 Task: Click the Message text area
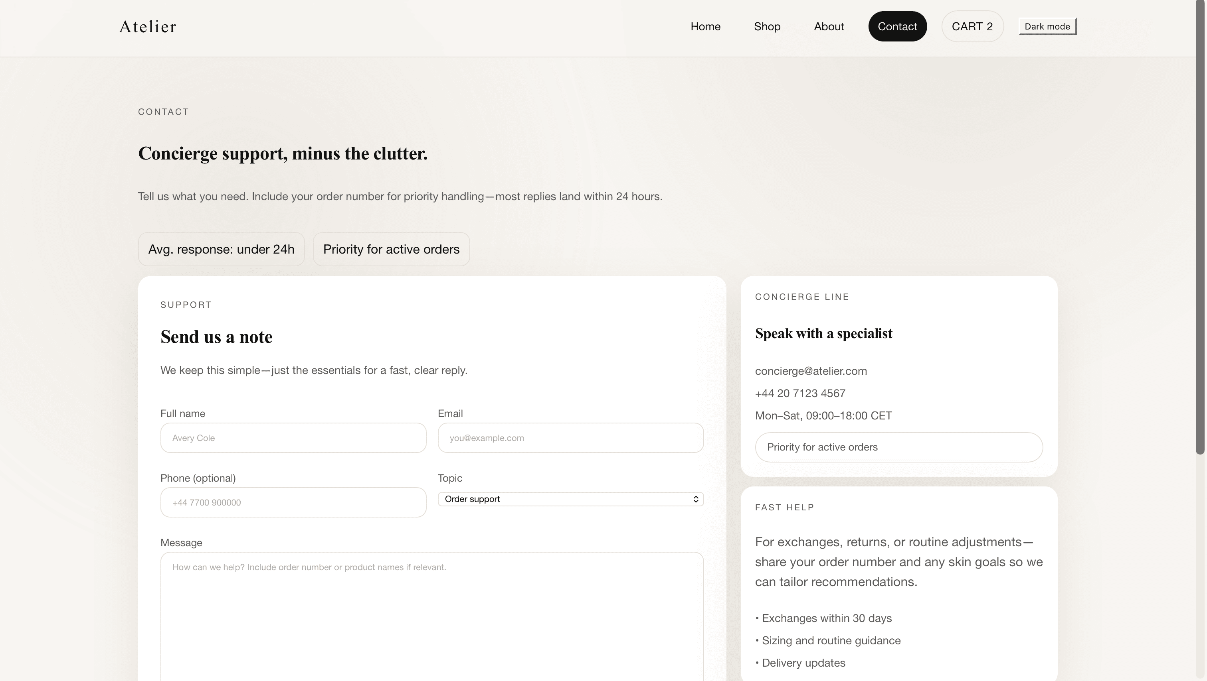pos(431,608)
